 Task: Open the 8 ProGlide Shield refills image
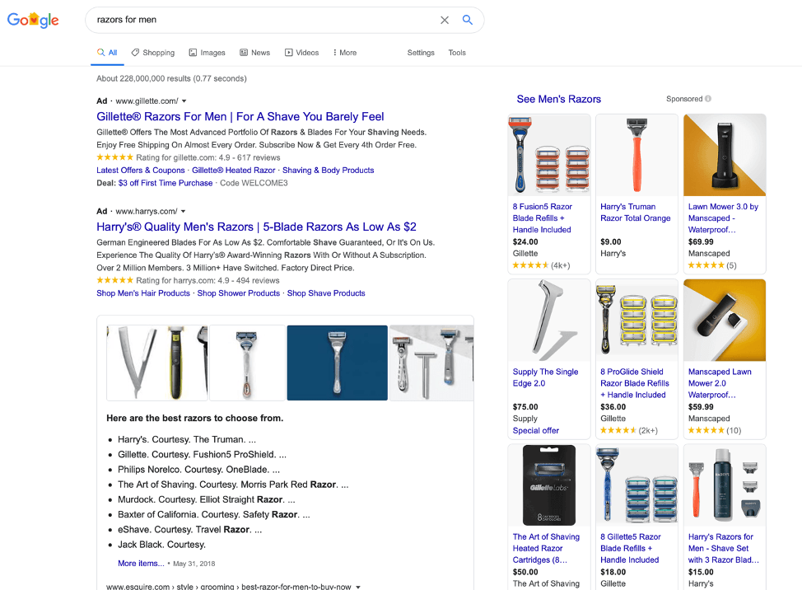click(x=636, y=321)
